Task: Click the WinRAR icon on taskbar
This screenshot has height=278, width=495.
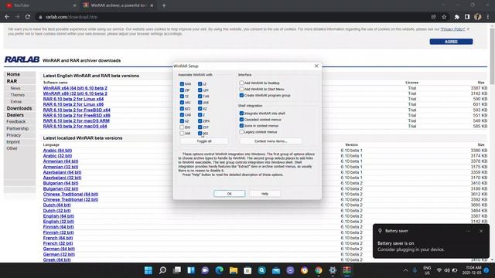Action: (x=347, y=270)
